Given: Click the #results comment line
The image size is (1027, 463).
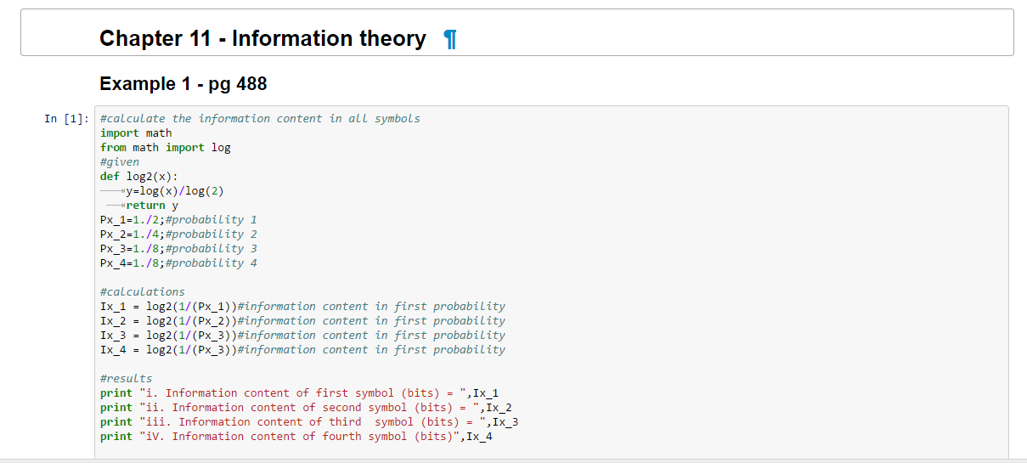Looking at the screenshot, I should (x=126, y=379).
